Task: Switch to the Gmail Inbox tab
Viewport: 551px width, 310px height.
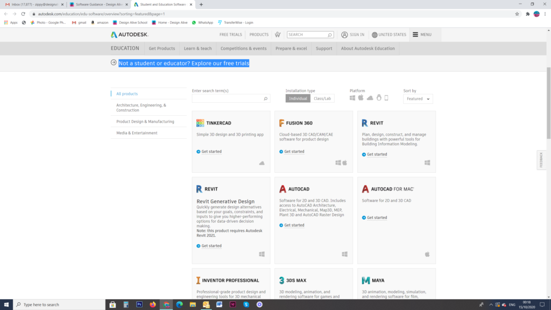Action: 34,4
